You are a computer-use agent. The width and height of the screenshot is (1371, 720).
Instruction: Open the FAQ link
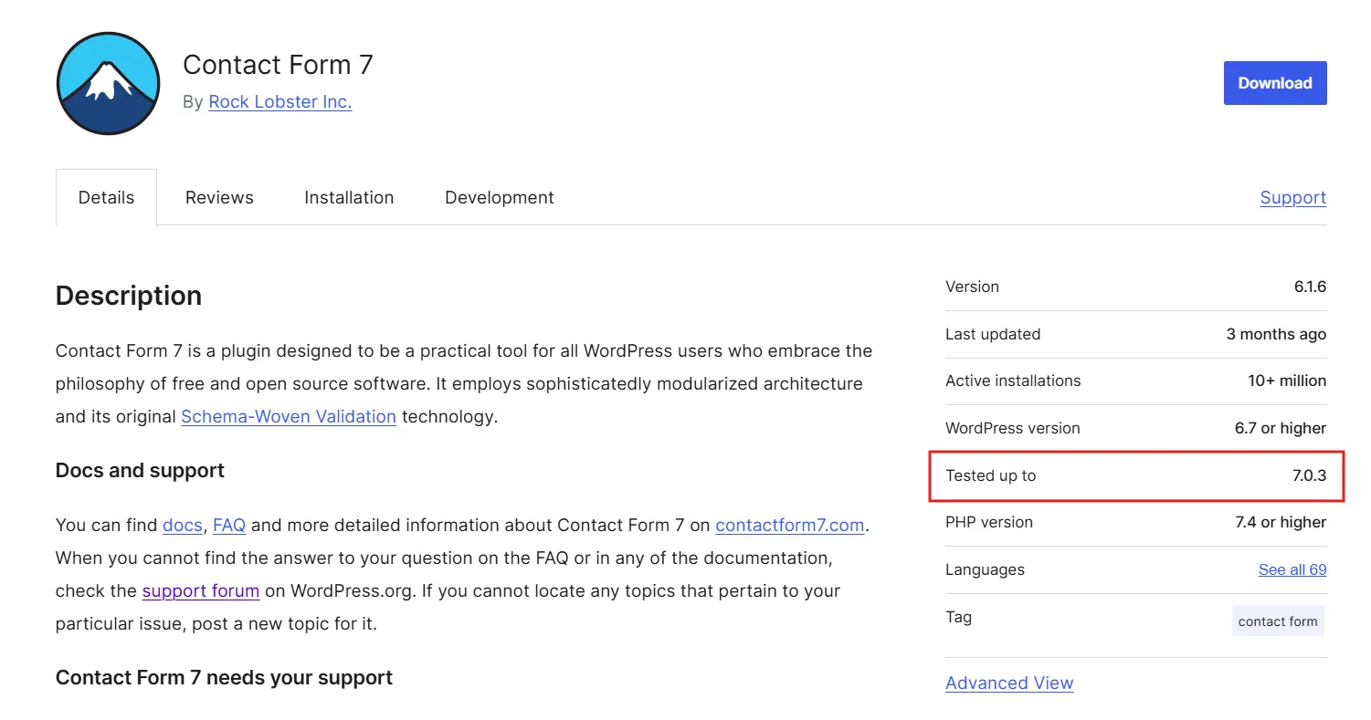[229, 526]
